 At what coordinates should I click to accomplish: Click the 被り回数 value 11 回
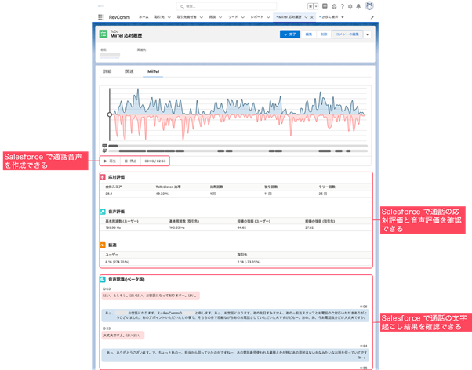click(268, 194)
